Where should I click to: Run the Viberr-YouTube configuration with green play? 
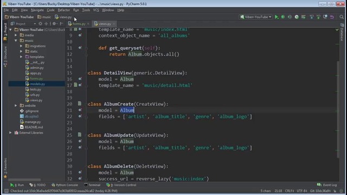click(x=277, y=17)
